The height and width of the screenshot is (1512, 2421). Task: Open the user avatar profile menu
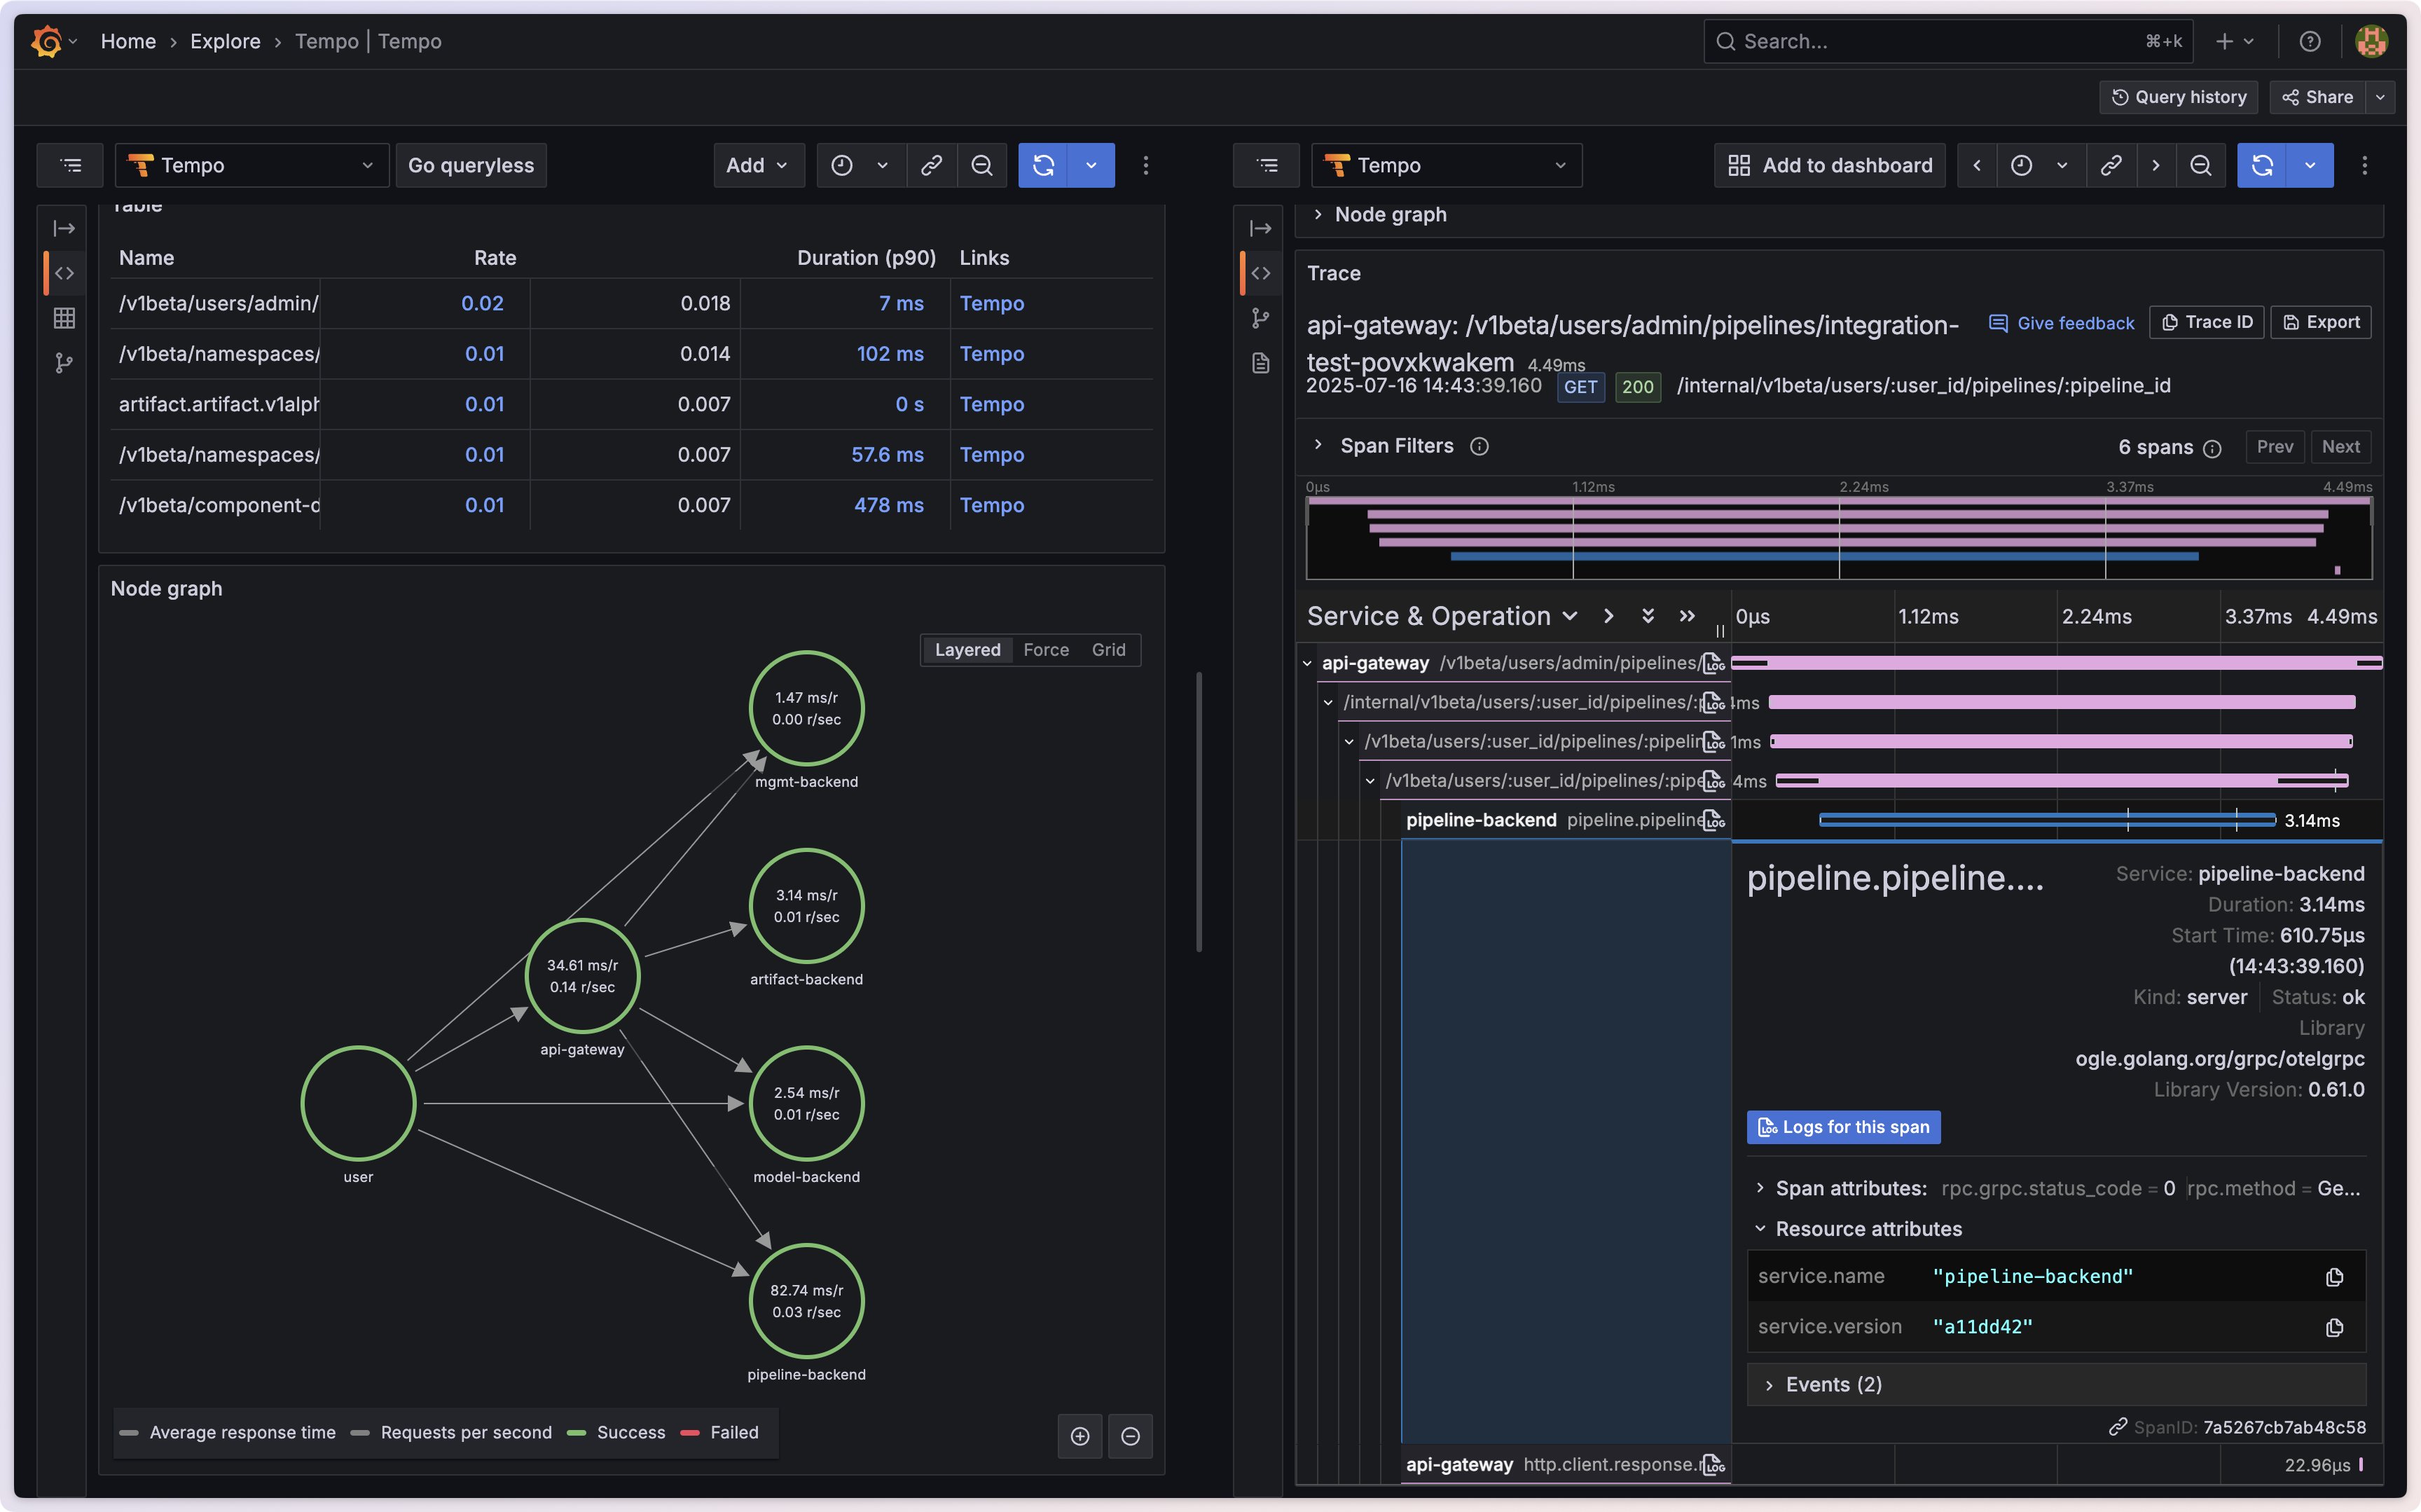point(2371,41)
